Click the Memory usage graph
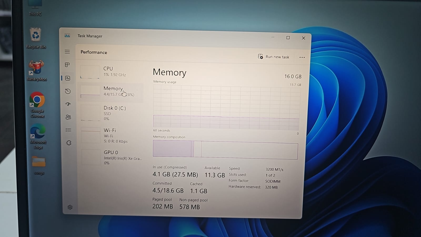The height and width of the screenshot is (237, 421). (x=226, y=107)
